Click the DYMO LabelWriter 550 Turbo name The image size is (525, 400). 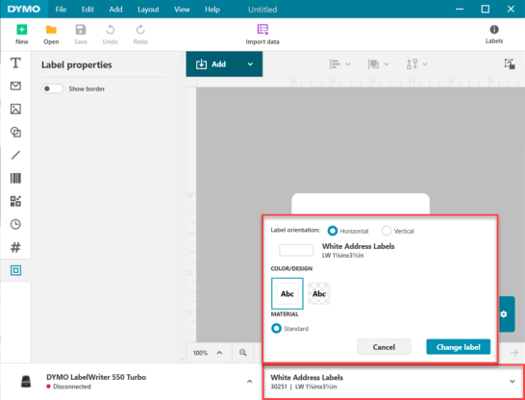pos(96,377)
